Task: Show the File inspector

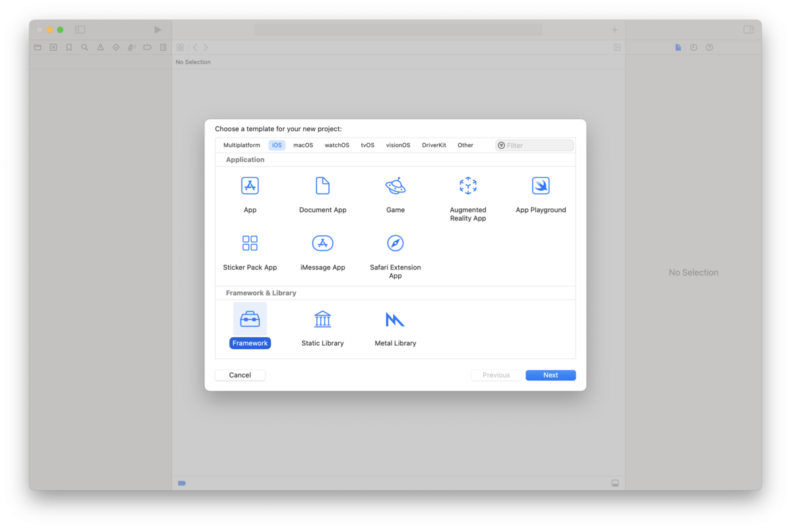Action: click(x=678, y=47)
